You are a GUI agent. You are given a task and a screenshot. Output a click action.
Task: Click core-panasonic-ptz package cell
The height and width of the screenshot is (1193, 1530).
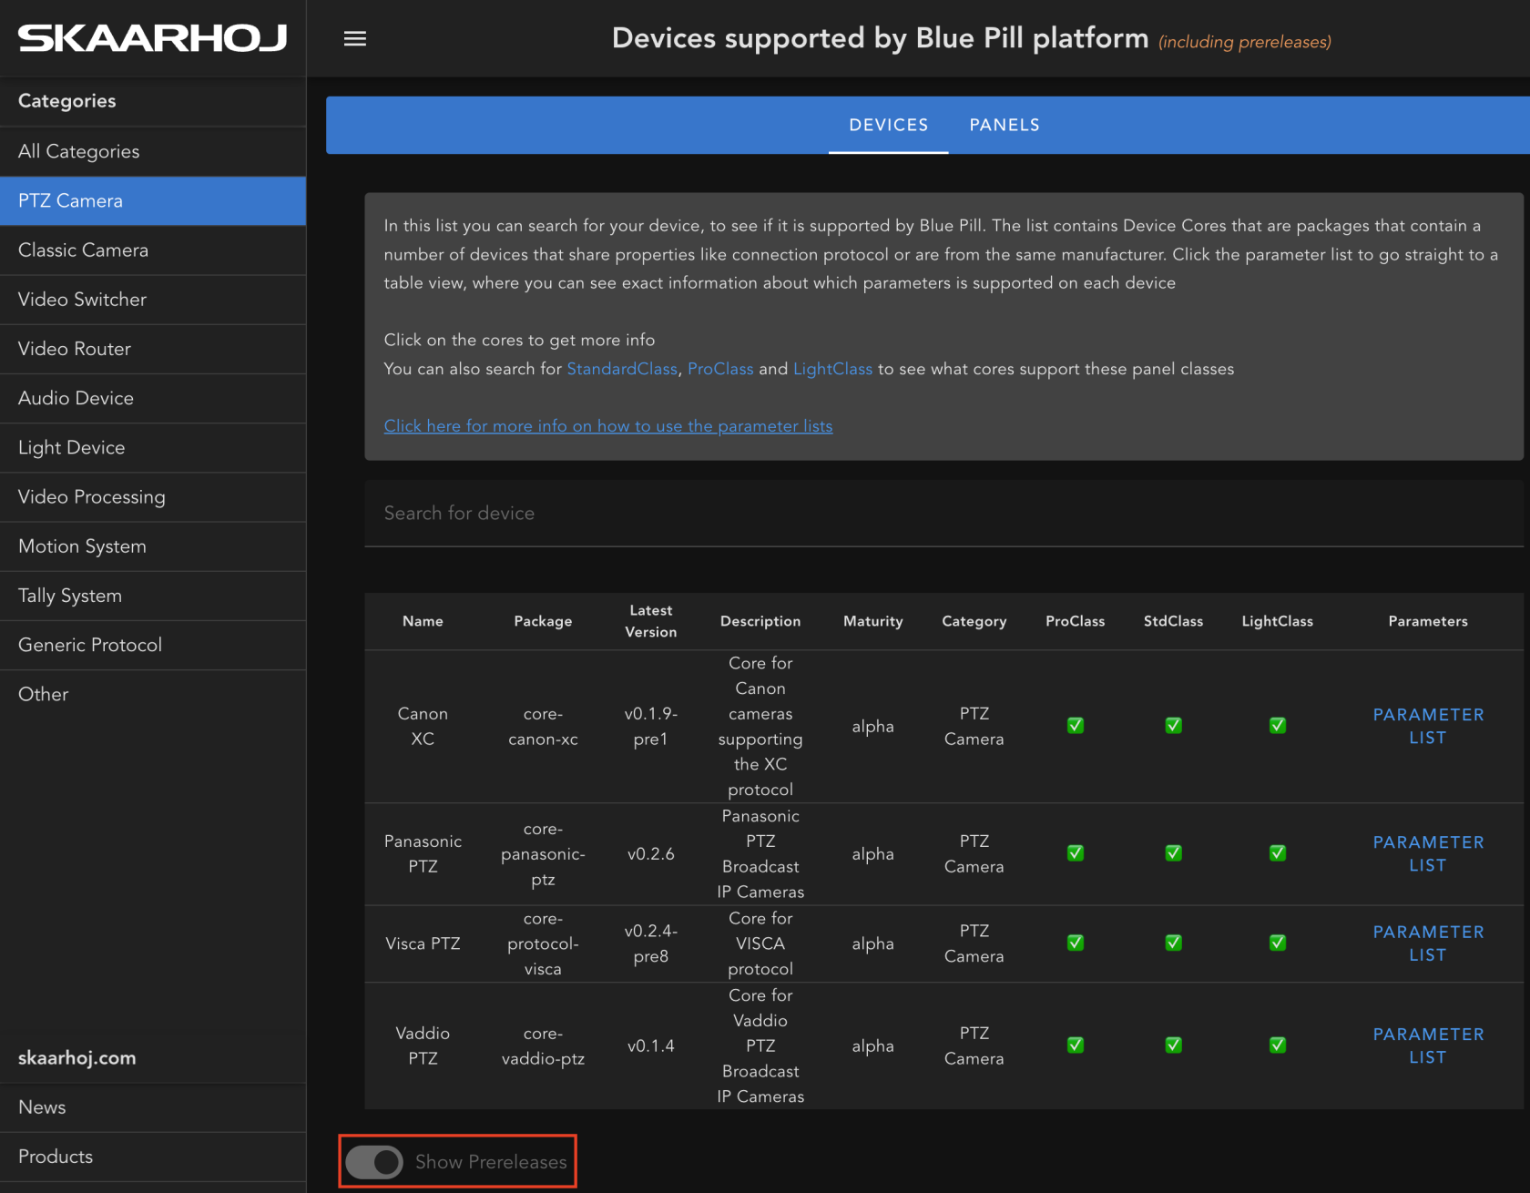click(543, 853)
